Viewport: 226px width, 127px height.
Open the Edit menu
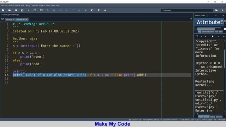[6, 6]
